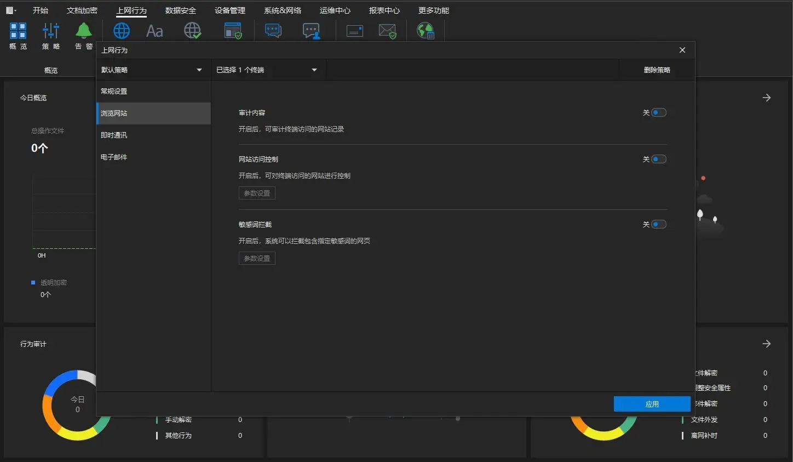The image size is (793, 462).
Task: Click the mail with green shield icon
Action: [387, 31]
